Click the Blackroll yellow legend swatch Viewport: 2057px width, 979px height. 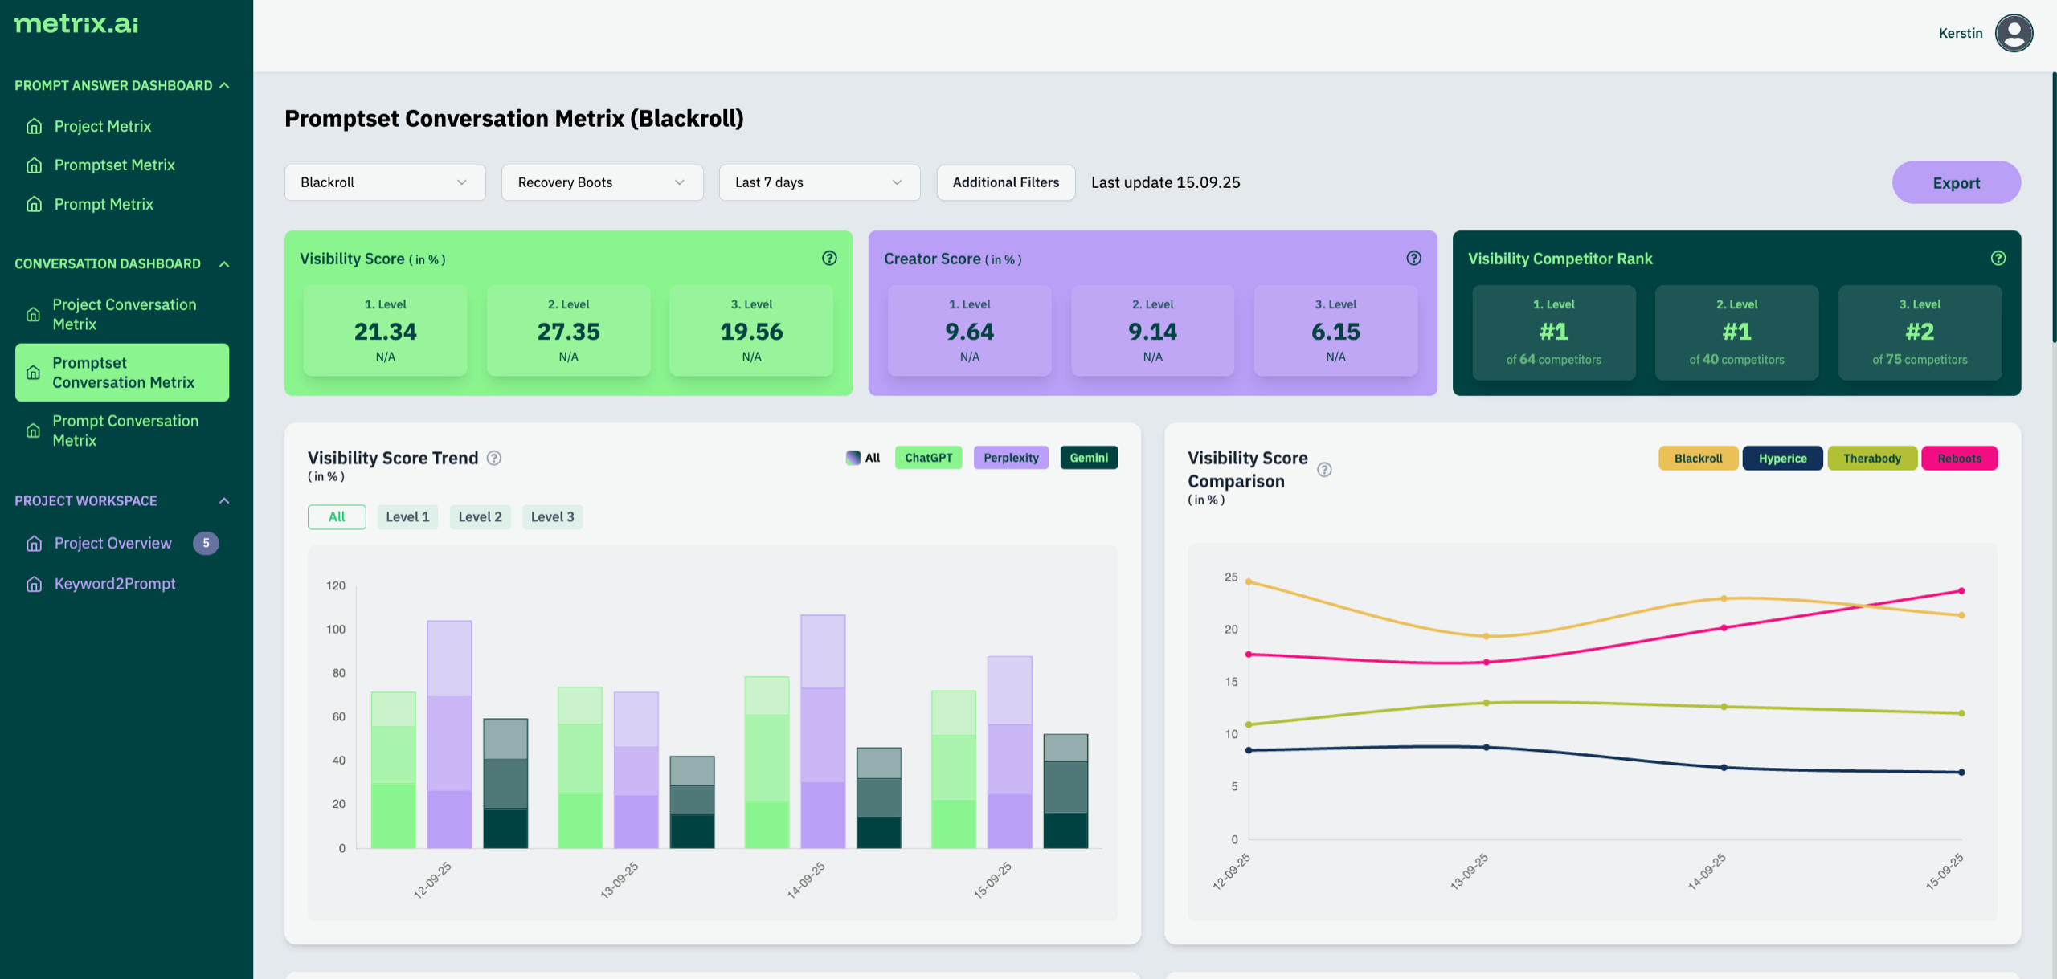1698,459
